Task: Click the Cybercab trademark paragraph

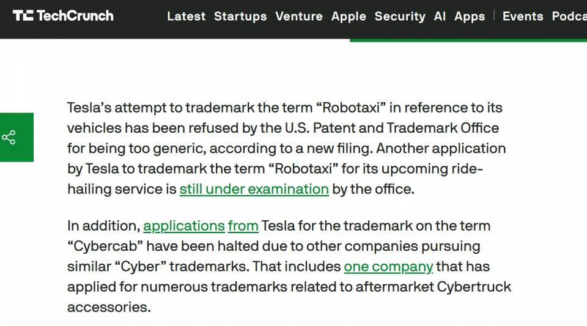Action: point(289,267)
